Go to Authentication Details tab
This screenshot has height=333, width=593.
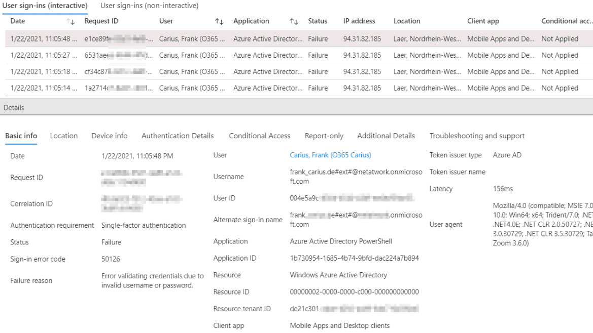[x=178, y=136]
